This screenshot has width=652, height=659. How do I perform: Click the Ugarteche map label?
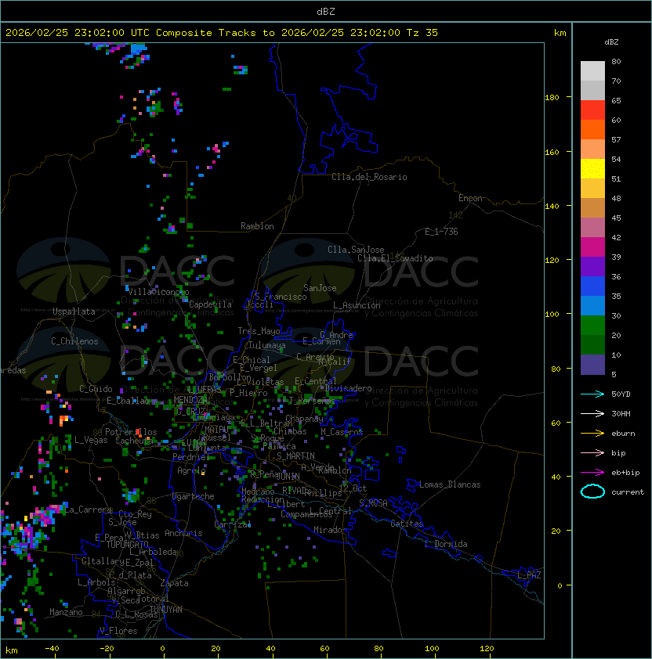(194, 496)
